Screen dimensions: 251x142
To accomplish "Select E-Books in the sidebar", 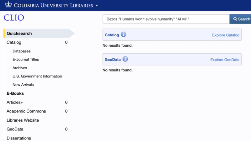I will tap(15, 93).
